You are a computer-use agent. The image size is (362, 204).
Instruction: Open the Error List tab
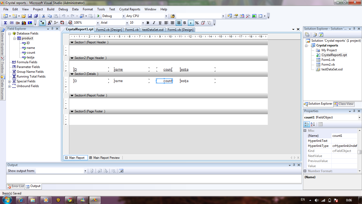(x=15, y=186)
